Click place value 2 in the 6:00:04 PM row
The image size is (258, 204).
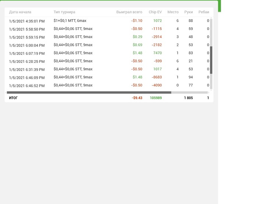(x=178, y=45)
